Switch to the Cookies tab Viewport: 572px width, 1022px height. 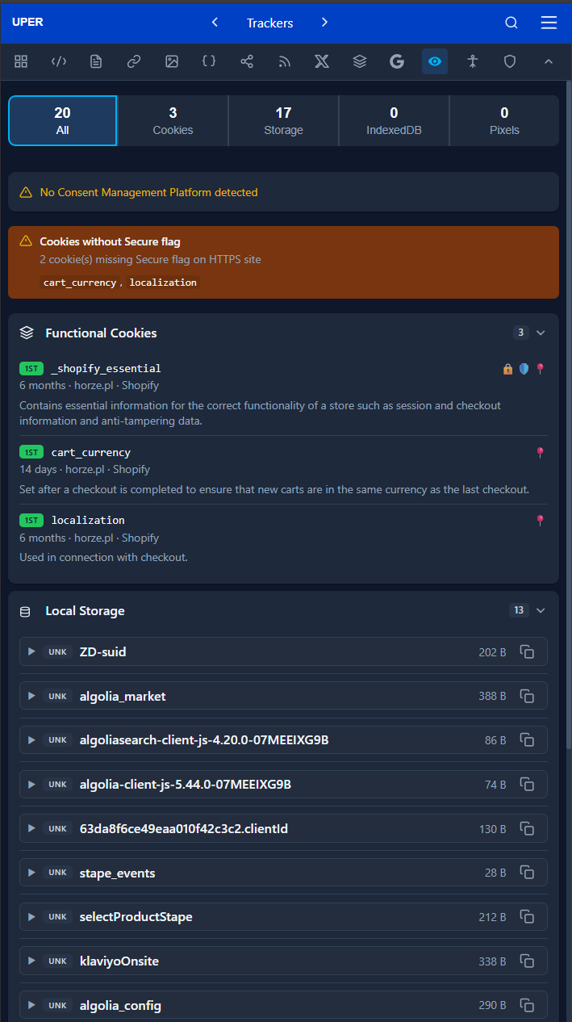click(x=173, y=119)
